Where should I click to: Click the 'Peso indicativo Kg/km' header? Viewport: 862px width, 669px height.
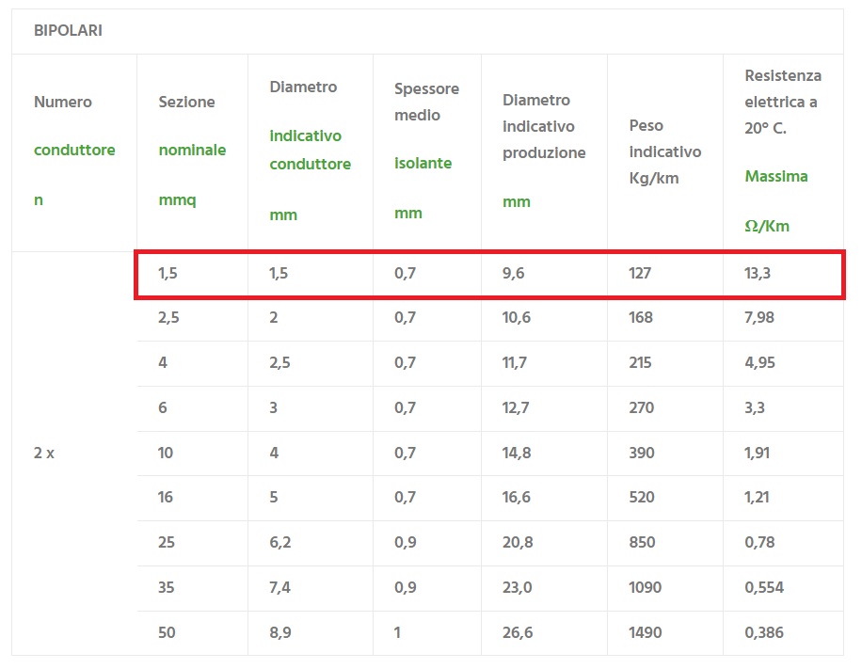click(x=664, y=151)
